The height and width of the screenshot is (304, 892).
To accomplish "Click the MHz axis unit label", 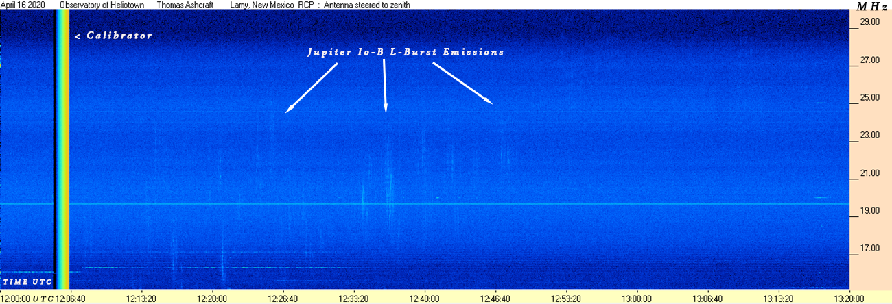I will (x=873, y=6).
